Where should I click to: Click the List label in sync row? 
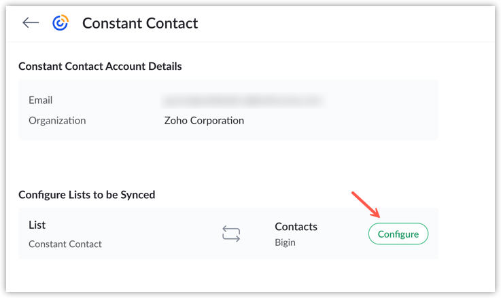coord(37,225)
